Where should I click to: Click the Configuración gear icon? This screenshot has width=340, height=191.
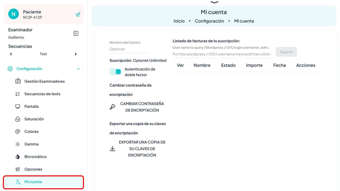click(10, 69)
